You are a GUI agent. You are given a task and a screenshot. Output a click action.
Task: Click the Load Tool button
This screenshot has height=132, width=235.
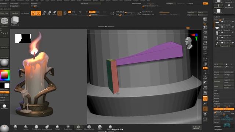192,12
